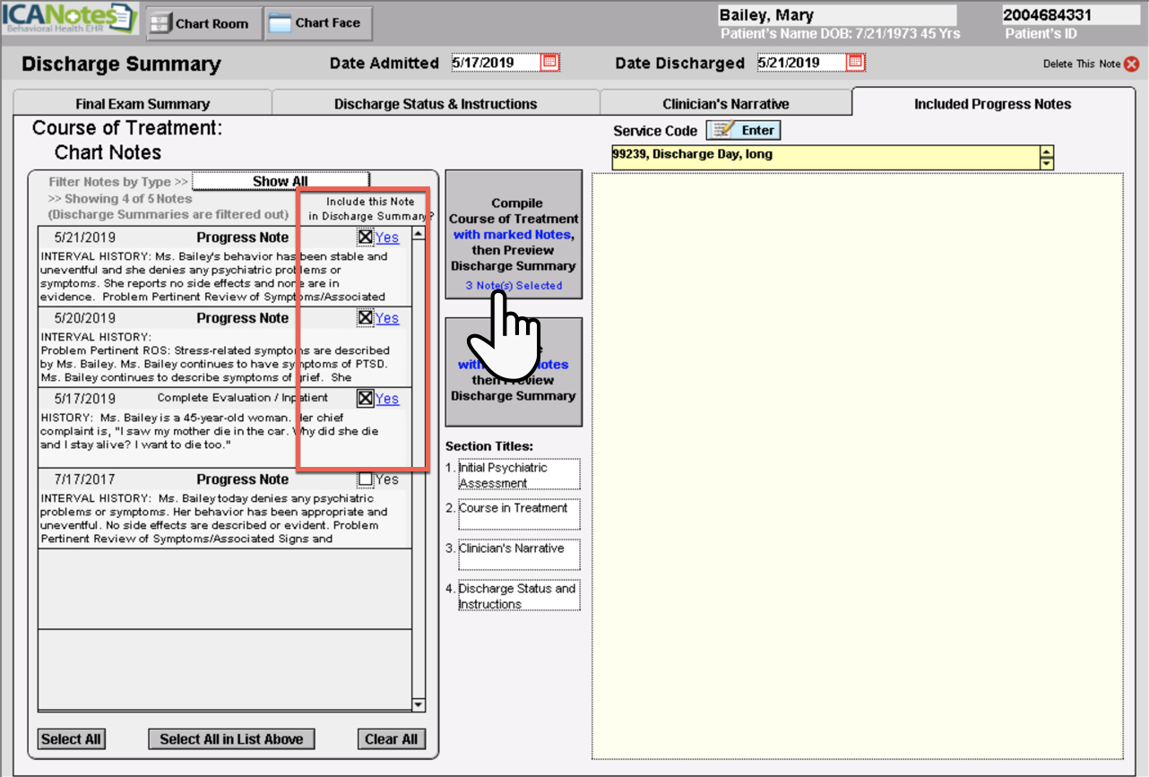The height and width of the screenshot is (777, 1149).
Task: Clear All selected notes
Action: tap(391, 738)
